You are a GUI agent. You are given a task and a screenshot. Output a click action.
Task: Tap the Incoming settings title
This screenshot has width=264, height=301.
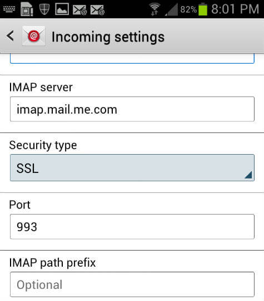click(x=108, y=37)
